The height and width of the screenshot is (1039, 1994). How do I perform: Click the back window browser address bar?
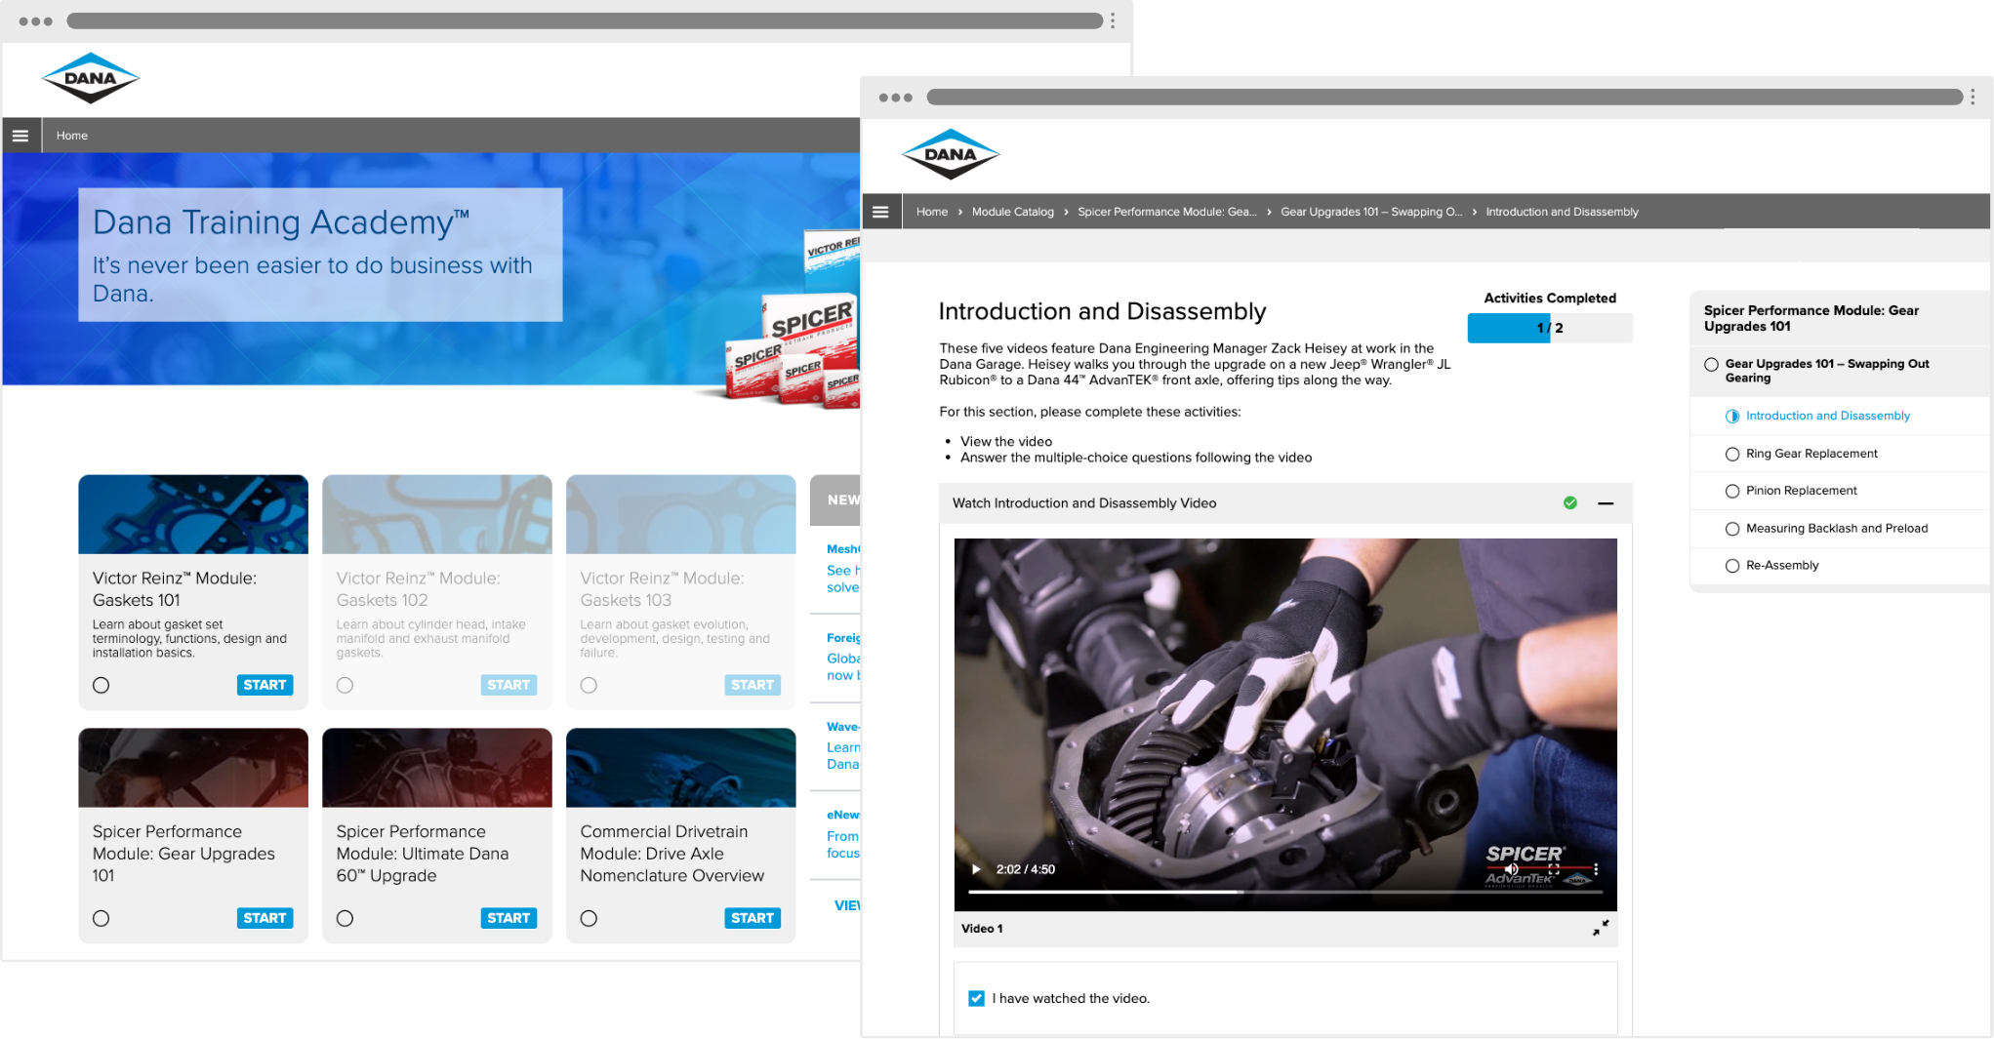585,20
